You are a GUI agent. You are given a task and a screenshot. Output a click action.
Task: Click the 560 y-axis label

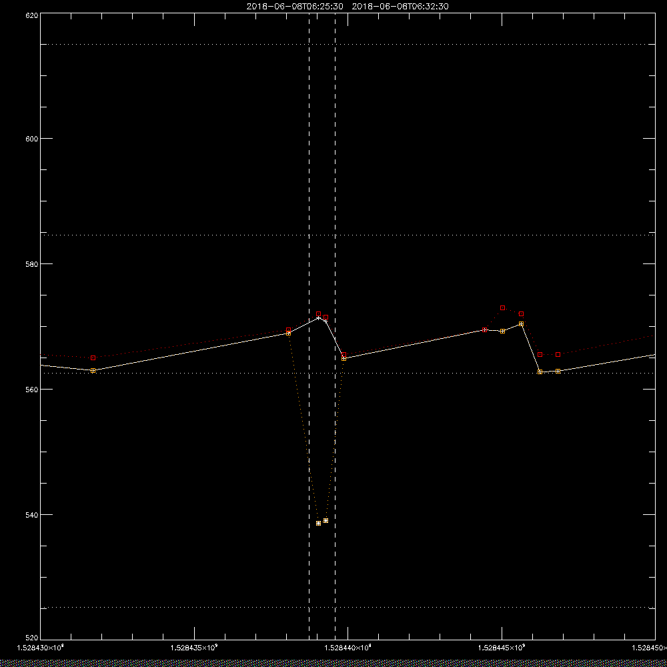(33, 390)
